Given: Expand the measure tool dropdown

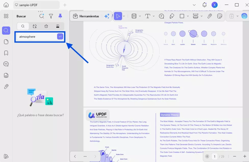Looking at the screenshot, I should (x=202, y=16).
